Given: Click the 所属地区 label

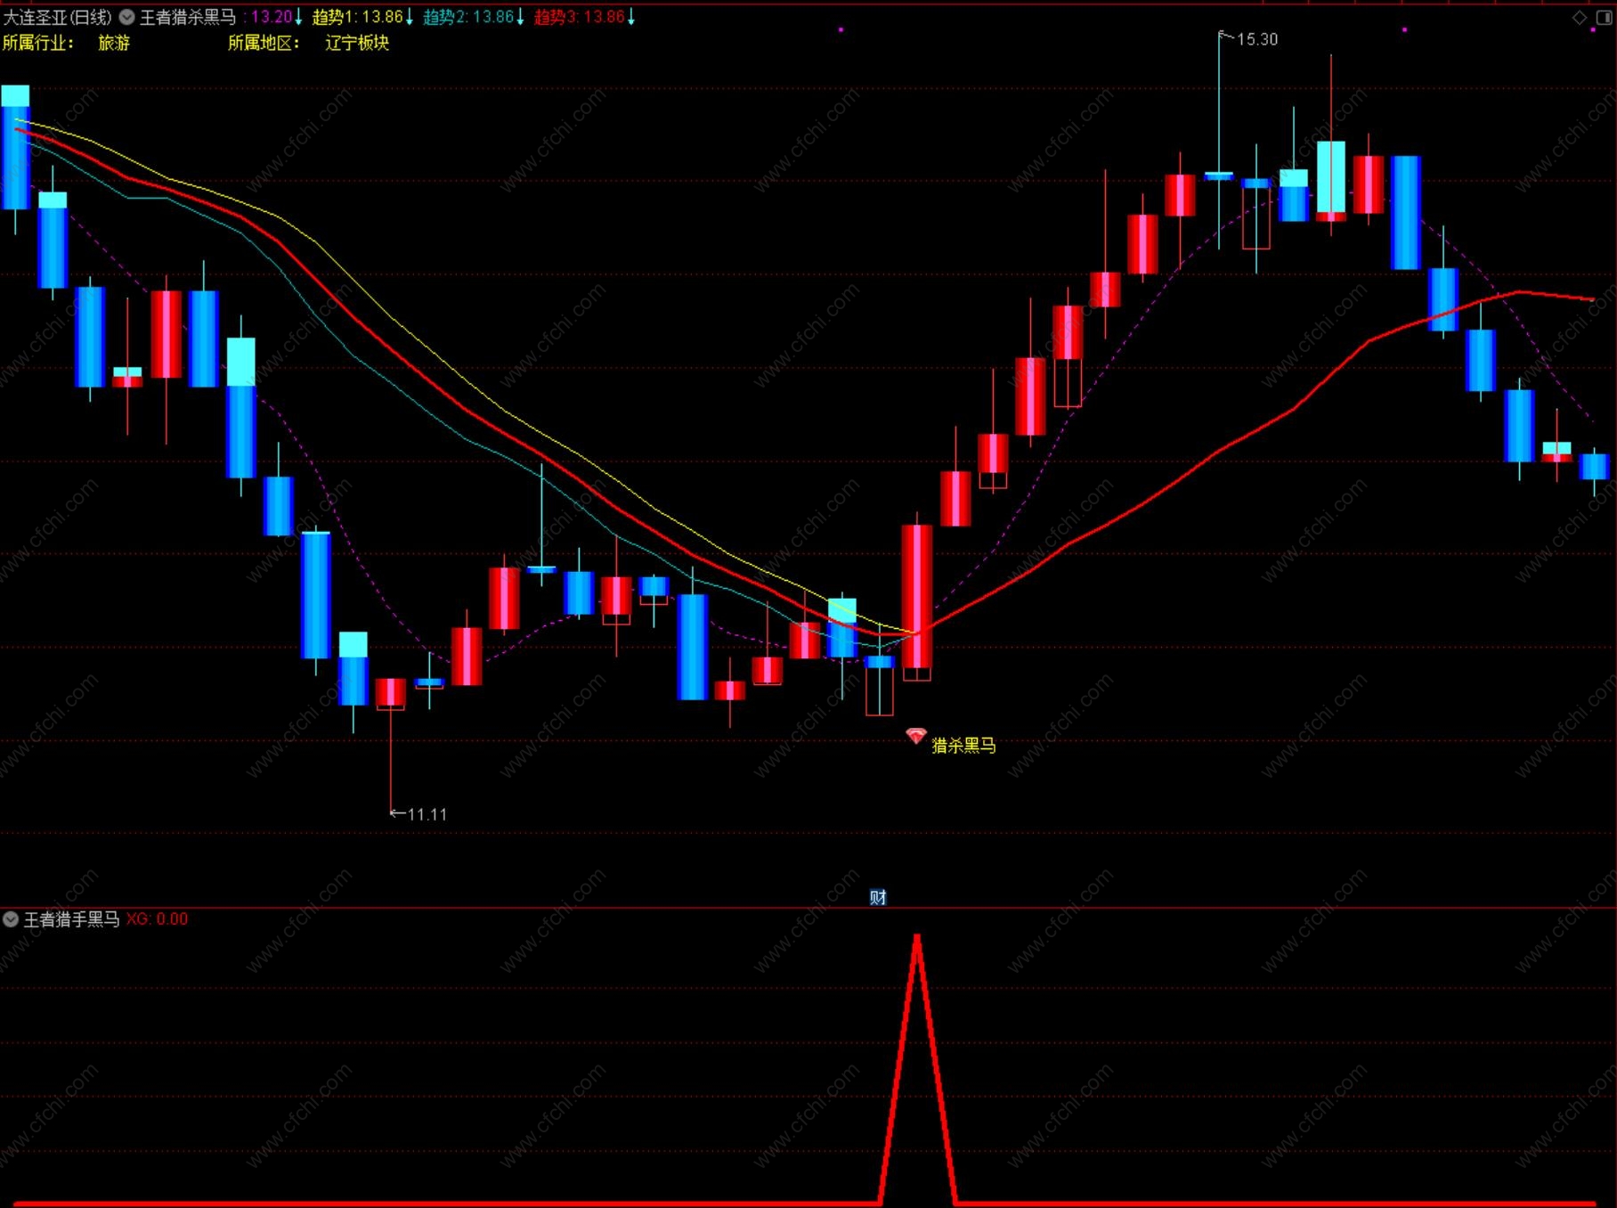Looking at the screenshot, I should click(264, 43).
